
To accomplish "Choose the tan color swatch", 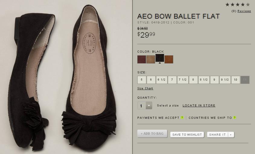I will click(151, 59).
